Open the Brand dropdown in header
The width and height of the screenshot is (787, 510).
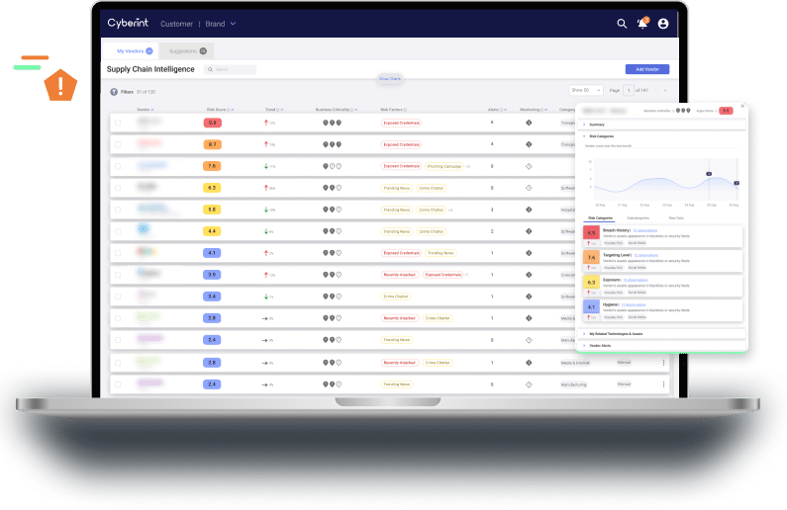coord(221,24)
